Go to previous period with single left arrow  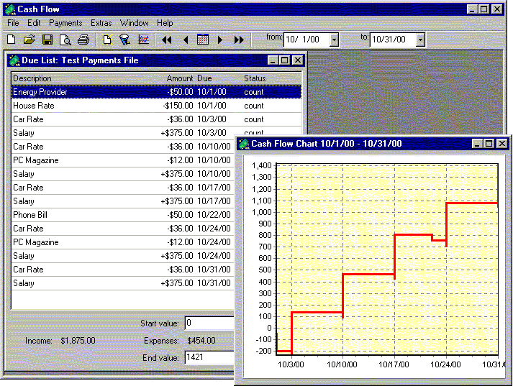[x=186, y=40]
